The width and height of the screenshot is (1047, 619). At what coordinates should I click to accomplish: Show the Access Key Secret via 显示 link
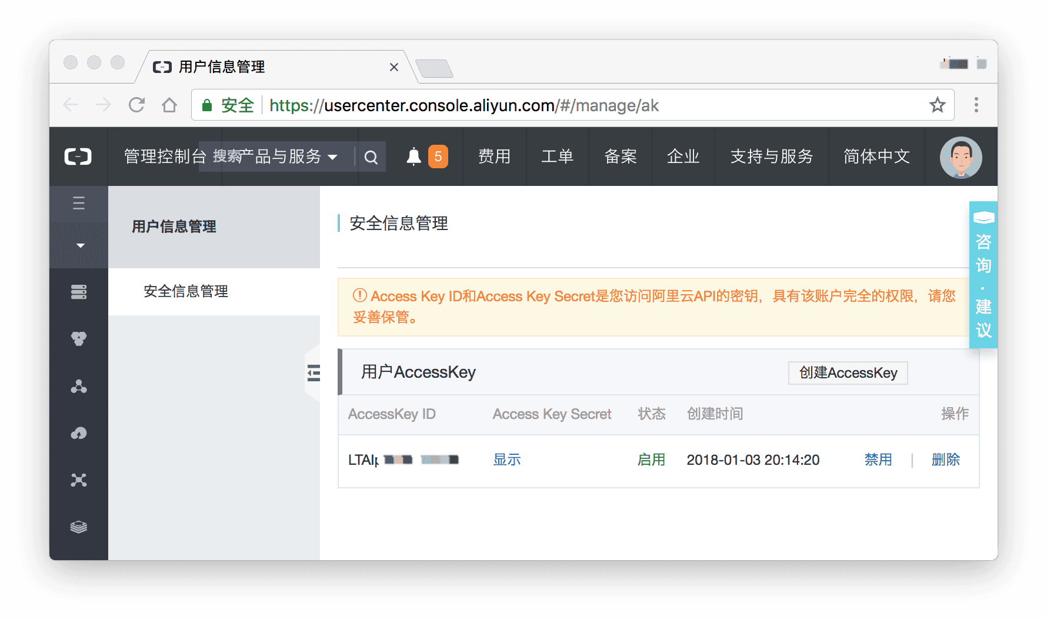coord(506,460)
